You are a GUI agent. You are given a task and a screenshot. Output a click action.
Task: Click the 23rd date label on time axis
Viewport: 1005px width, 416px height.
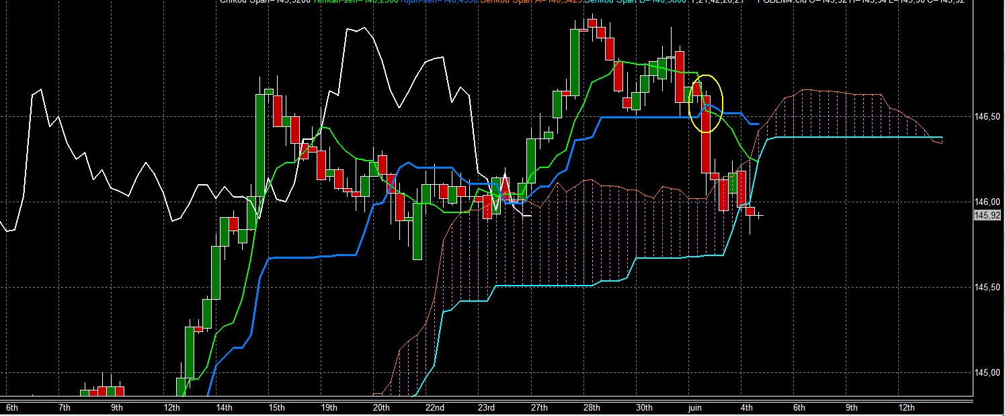(x=486, y=408)
